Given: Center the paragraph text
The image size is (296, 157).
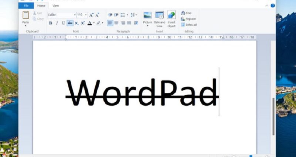Looking at the screenshot, I should (x=117, y=23).
